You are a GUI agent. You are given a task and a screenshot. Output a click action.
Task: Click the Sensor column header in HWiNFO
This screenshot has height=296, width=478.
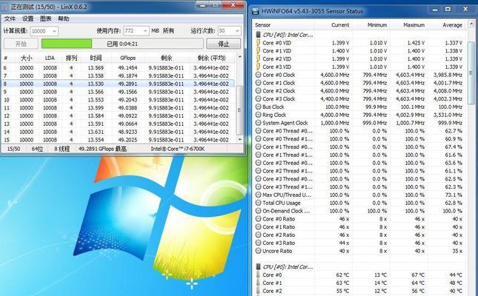click(x=284, y=25)
